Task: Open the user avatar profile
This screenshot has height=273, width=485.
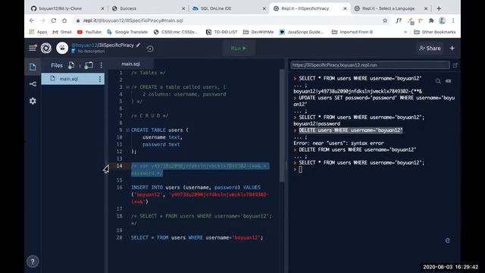Action: (62, 48)
